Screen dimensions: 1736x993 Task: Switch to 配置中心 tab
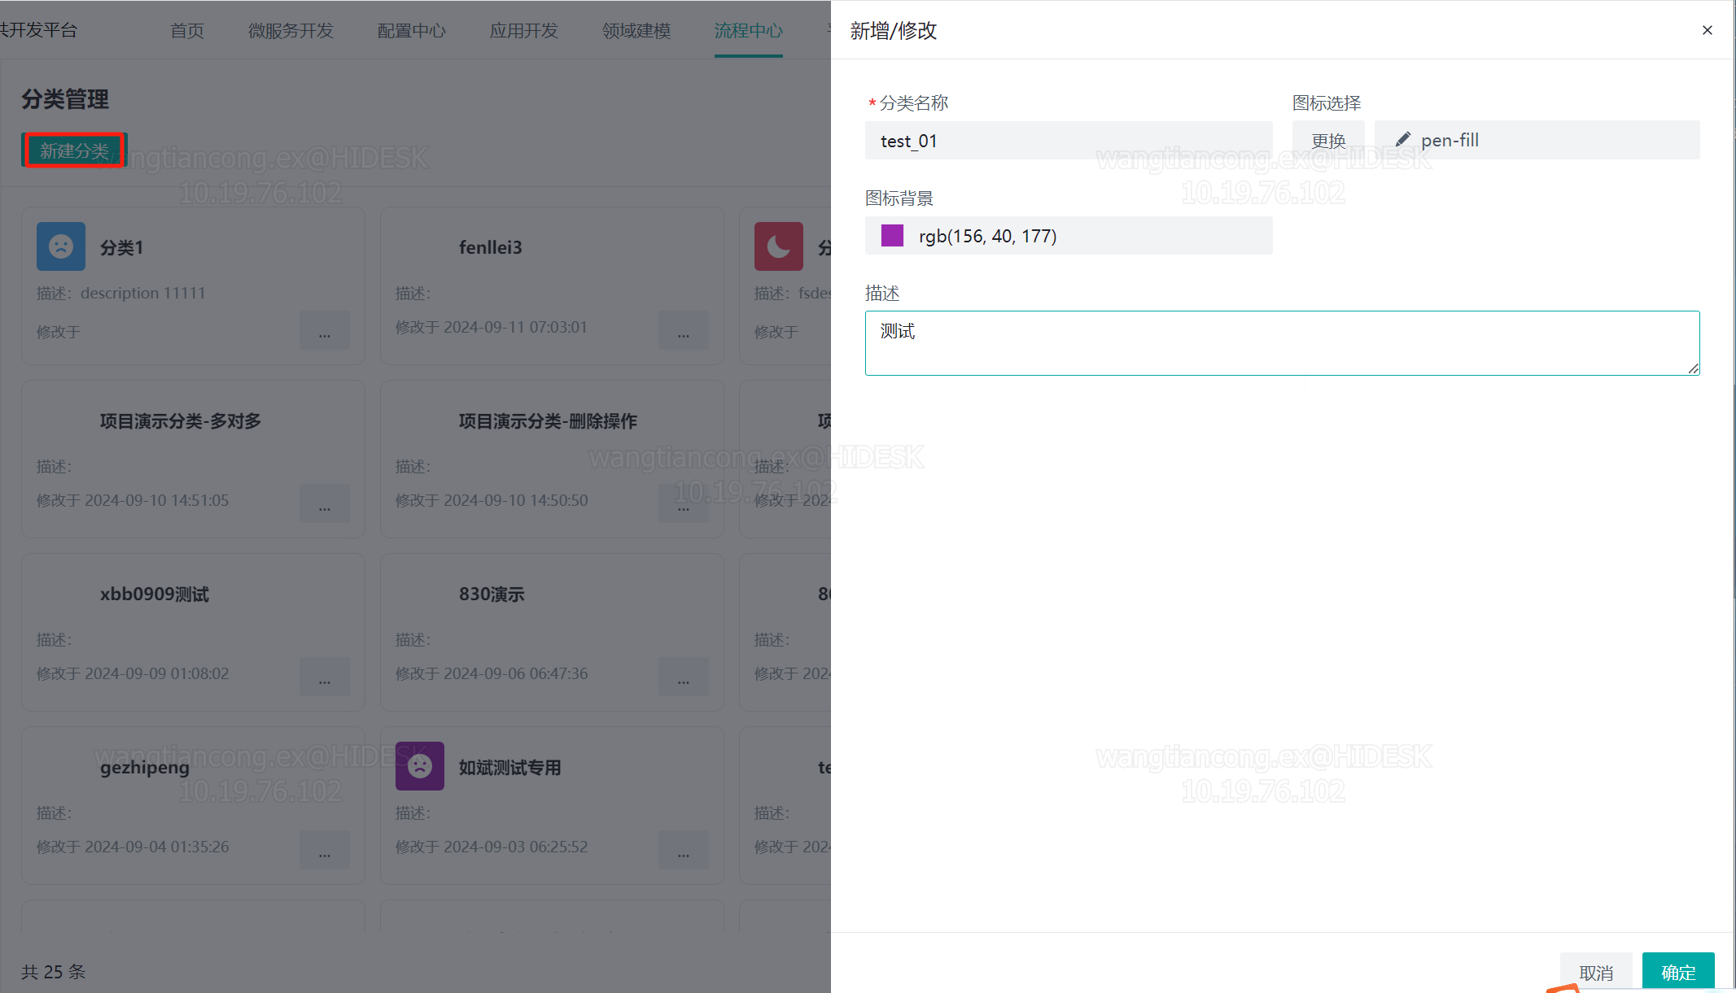[412, 31]
